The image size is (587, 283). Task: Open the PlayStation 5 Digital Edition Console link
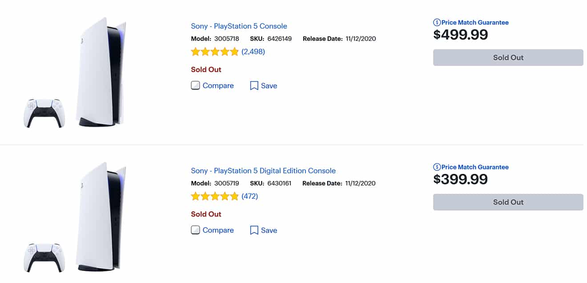263,171
